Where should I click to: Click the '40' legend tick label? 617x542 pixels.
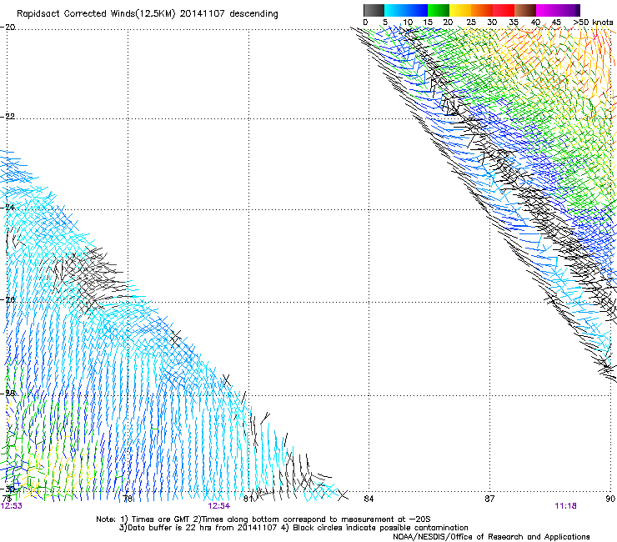535,23
